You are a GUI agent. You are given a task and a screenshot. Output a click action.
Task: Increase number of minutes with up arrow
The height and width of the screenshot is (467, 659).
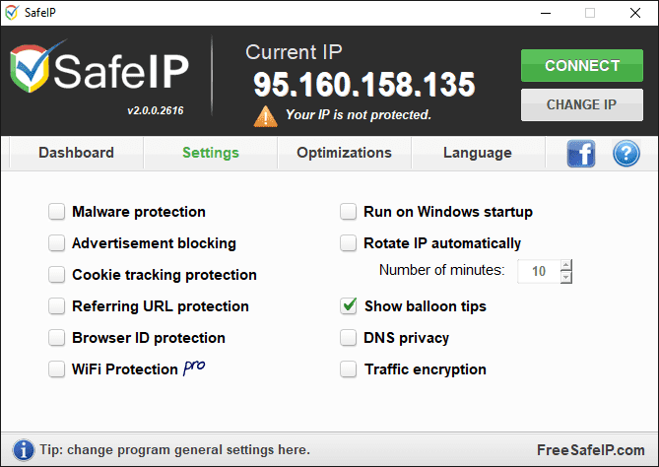tap(565, 264)
